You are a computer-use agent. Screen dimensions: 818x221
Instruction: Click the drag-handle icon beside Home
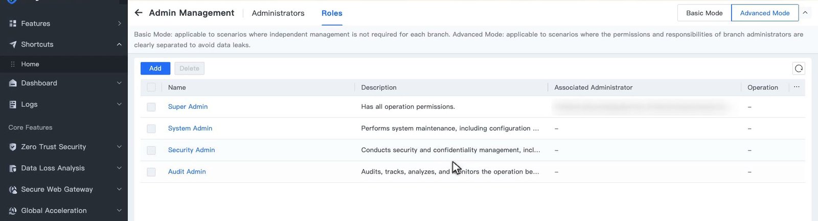pos(13,64)
